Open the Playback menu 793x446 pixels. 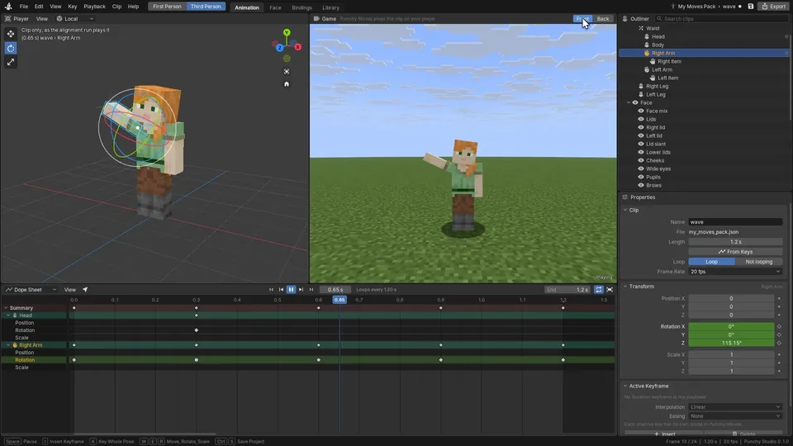(x=94, y=7)
